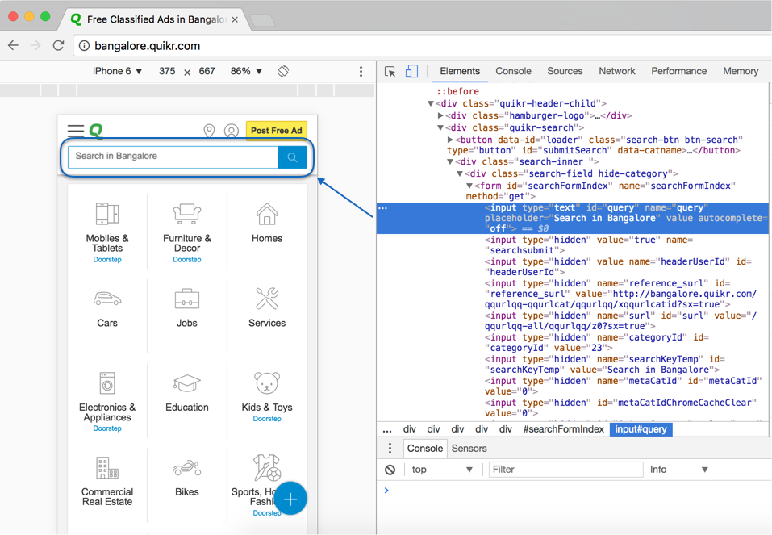Screen dimensions: 772x535
Task: Open the Education category
Action: 187,393
